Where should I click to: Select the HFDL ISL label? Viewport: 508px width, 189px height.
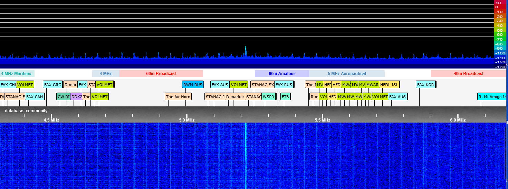(389, 85)
